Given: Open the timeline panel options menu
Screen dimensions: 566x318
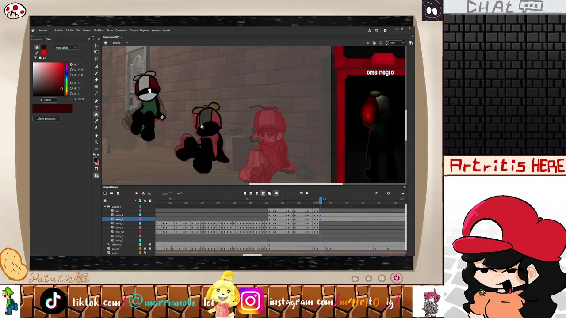Looking at the screenshot, I should 404,187.
